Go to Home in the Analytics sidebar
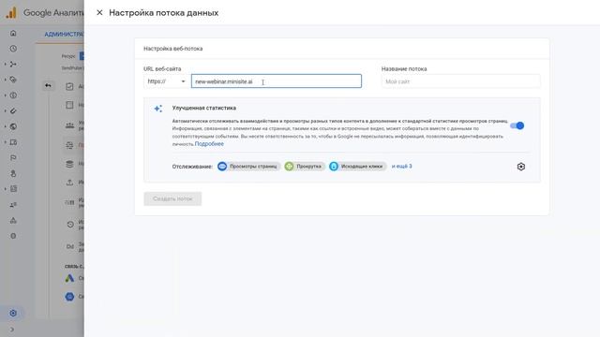This screenshot has height=337, width=600. [x=13, y=34]
